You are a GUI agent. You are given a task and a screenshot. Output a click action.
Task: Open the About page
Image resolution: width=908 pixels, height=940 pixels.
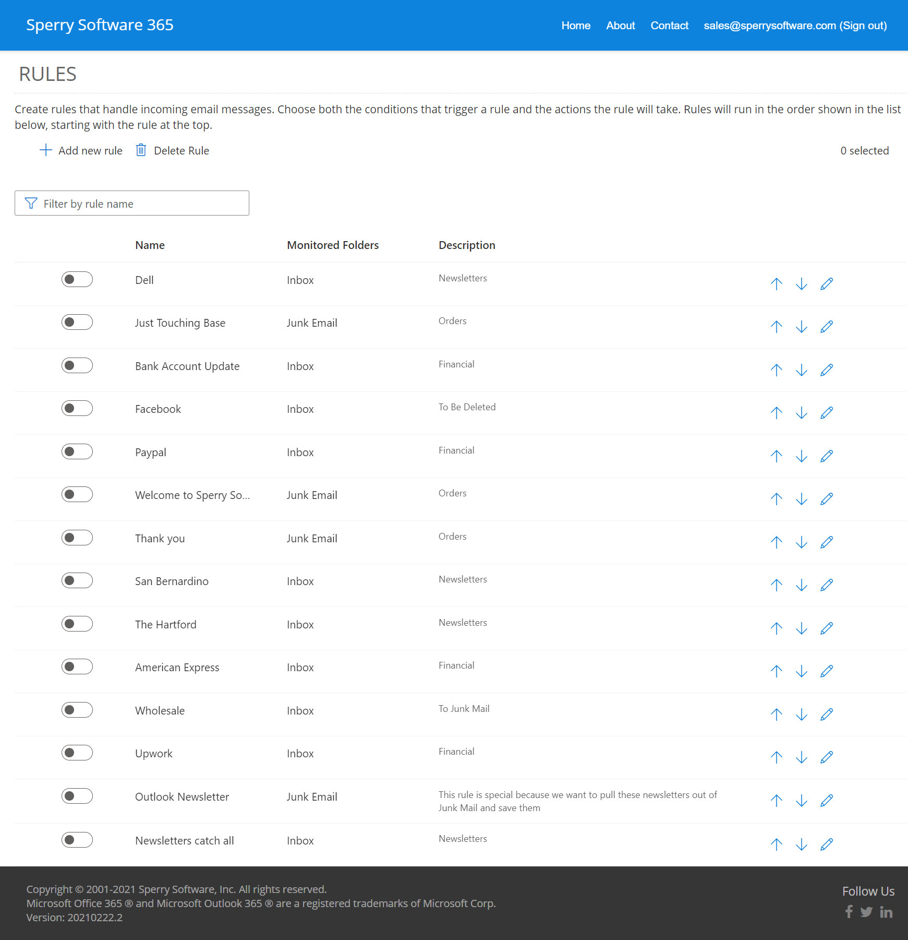(x=621, y=26)
